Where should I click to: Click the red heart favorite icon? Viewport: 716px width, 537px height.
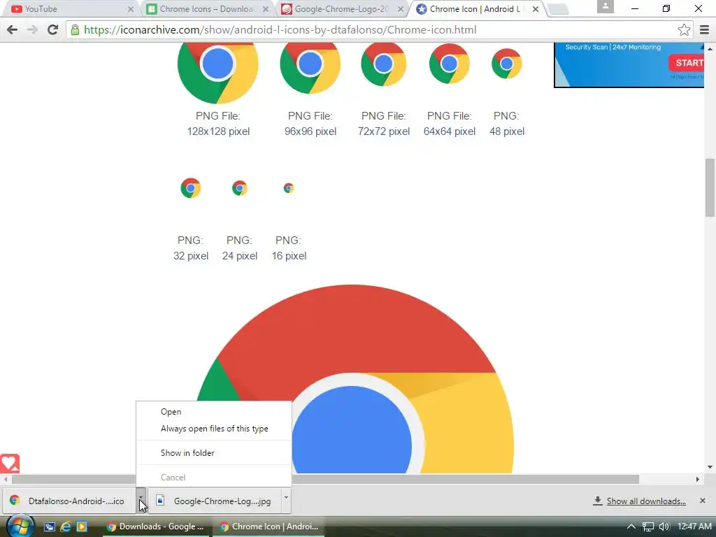tap(10, 464)
